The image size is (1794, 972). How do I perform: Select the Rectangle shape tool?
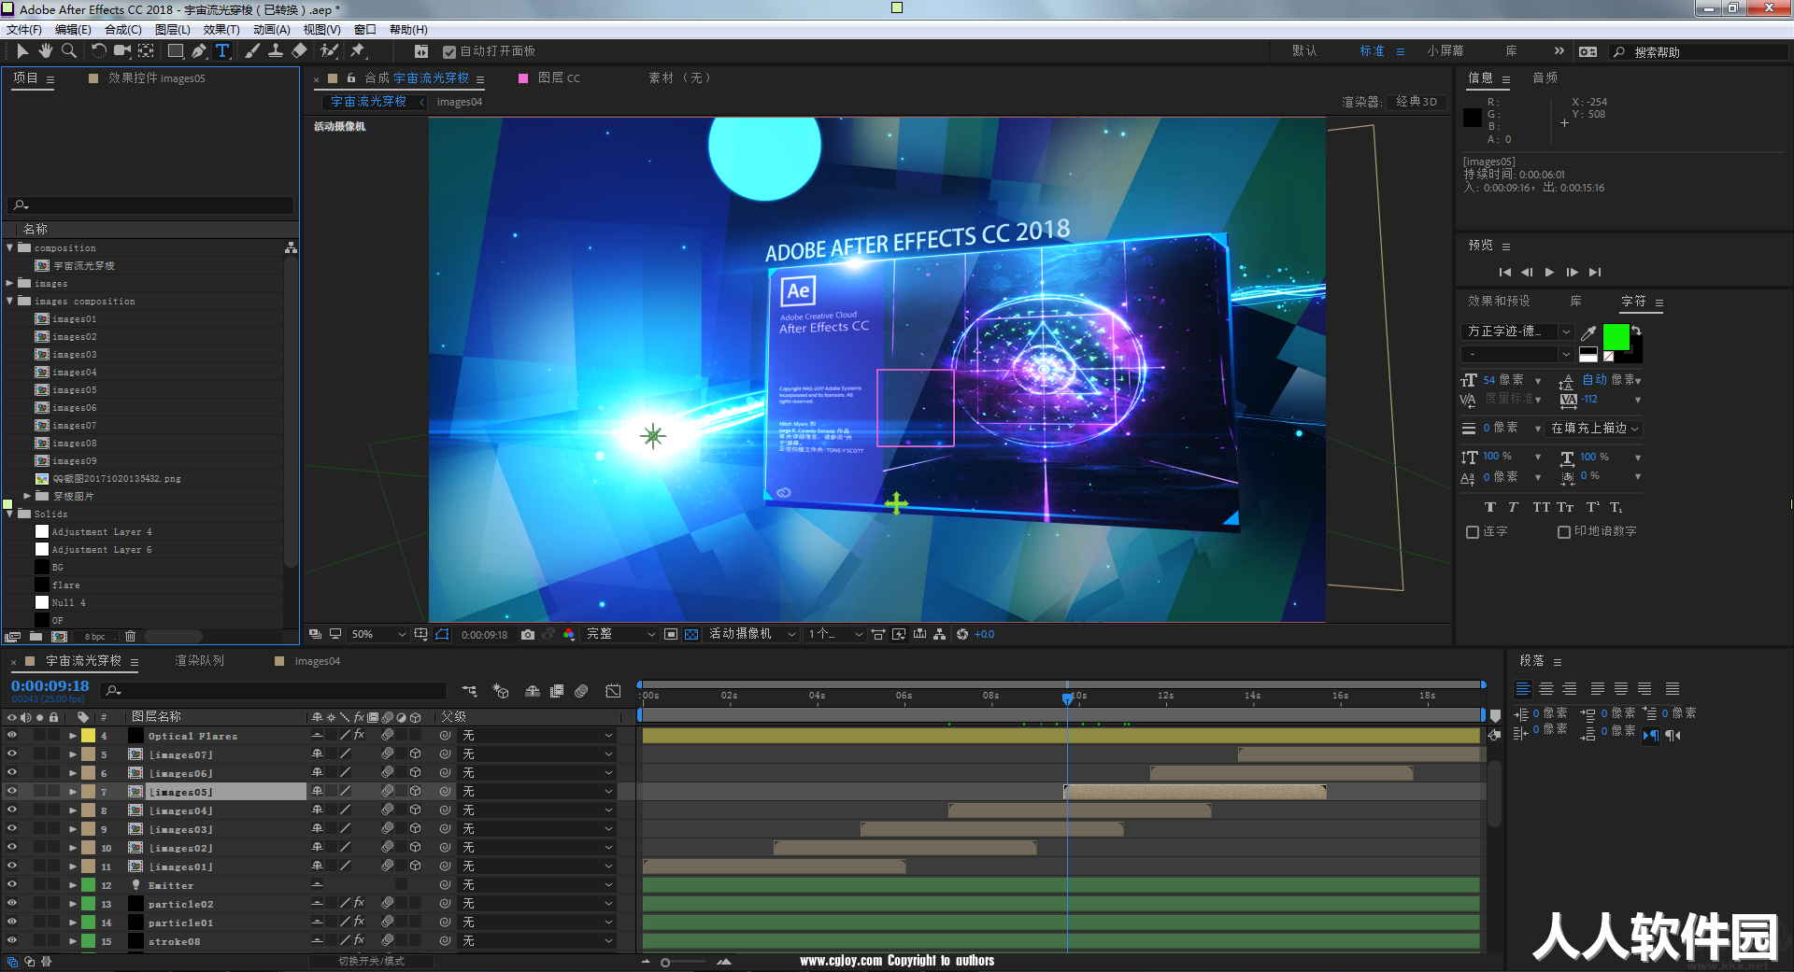tap(175, 51)
